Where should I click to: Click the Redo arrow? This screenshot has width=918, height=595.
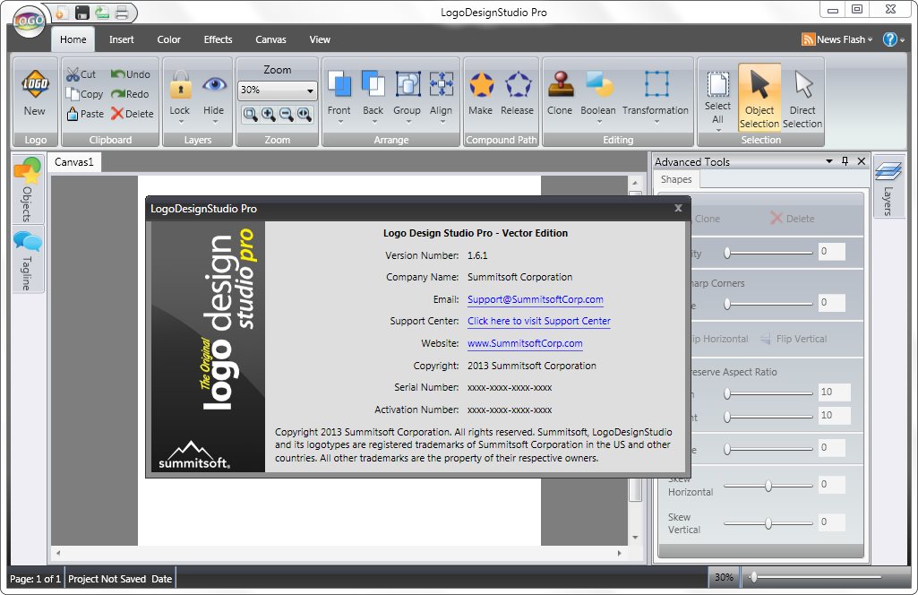pyautogui.click(x=117, y=94)
